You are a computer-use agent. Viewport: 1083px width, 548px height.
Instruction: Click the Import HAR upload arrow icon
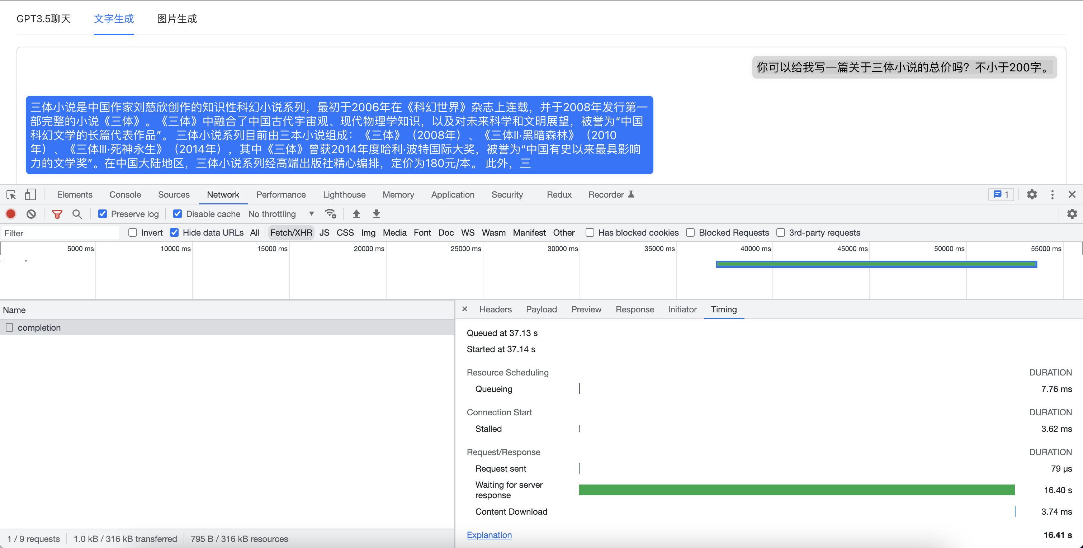(x=356, y=214)
